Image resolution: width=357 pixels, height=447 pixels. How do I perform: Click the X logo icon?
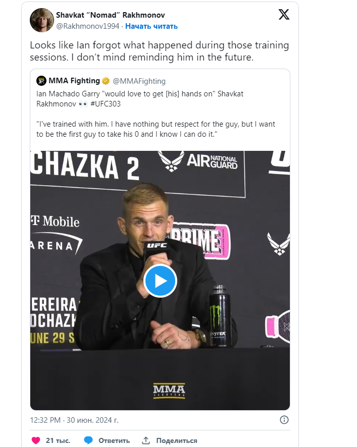(x=284, y=15)
